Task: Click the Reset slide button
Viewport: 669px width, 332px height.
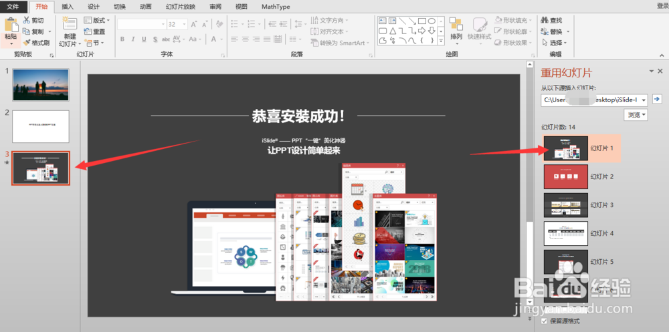Action: (x=95, y=31)
